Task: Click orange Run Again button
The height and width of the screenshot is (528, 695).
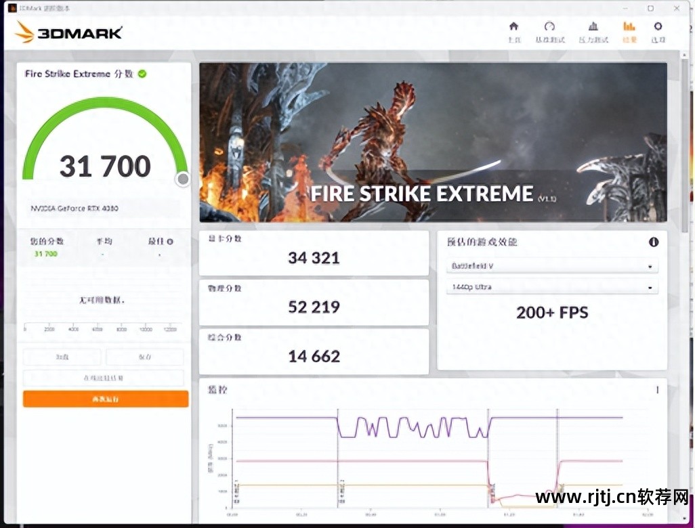Action: coord(106,399)
